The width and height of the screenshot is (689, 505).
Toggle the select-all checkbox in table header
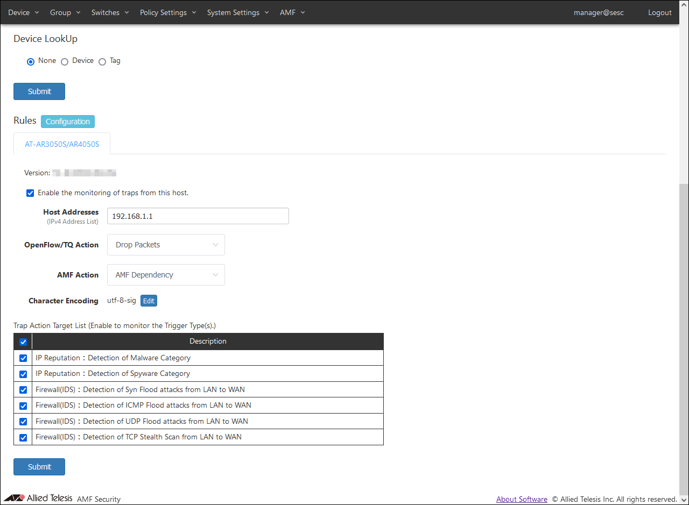(x=23, y=342)
